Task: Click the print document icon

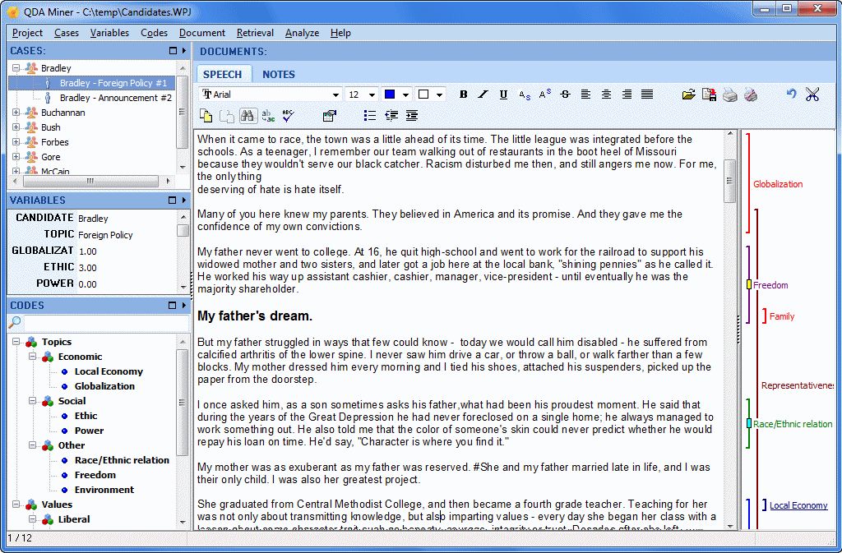Action: (x=729, y=94)
